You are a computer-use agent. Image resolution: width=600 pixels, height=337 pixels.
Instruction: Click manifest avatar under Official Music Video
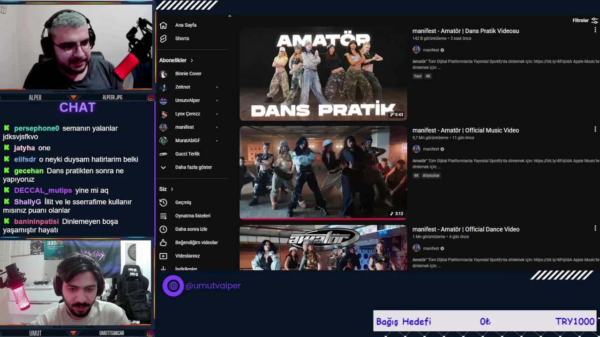tap(416, 149)
